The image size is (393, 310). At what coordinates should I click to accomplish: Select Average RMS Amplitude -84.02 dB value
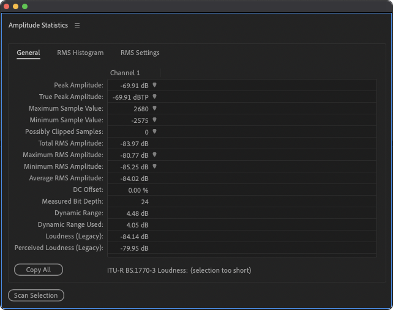134,179
